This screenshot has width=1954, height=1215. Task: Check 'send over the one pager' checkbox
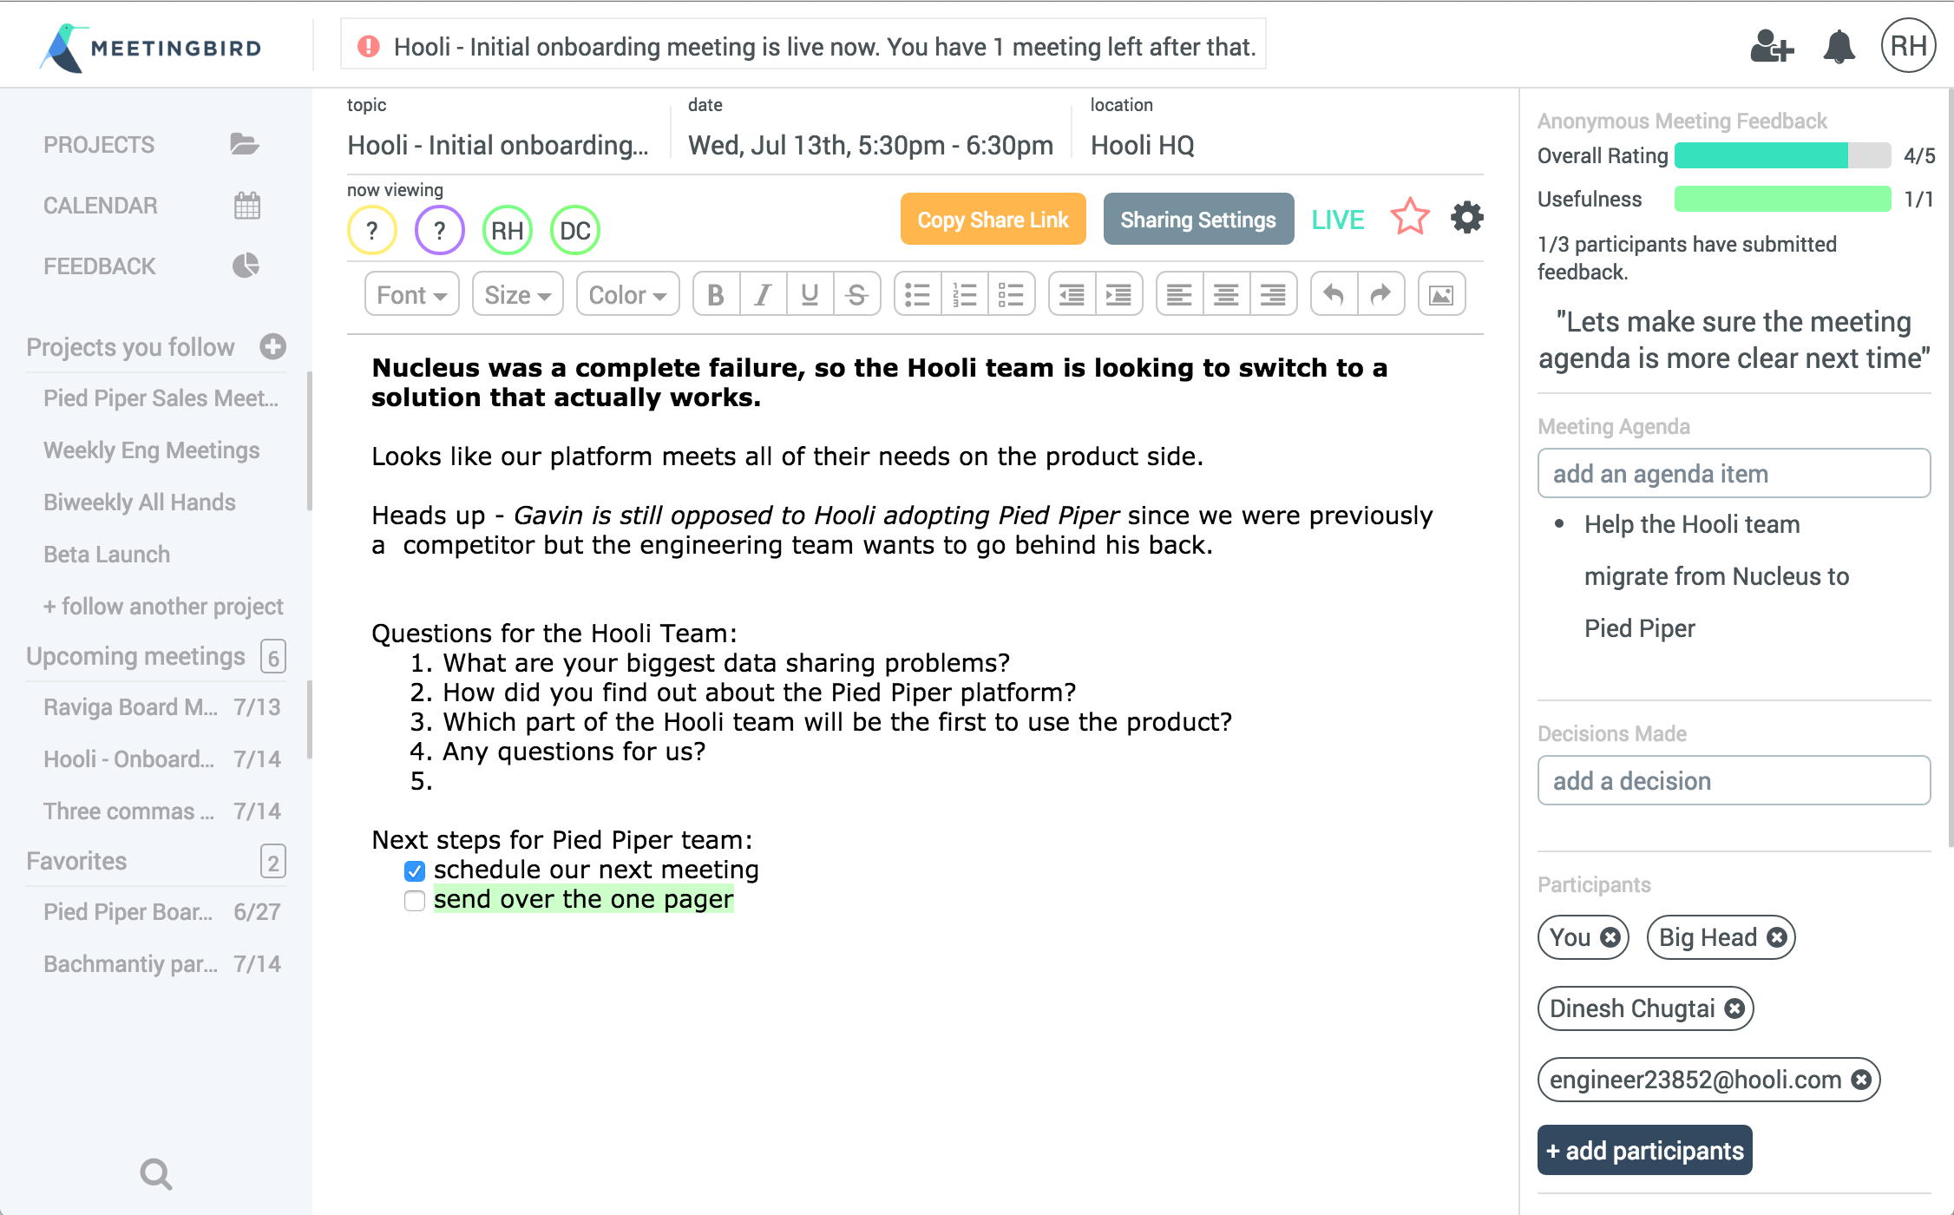(415, 901)
